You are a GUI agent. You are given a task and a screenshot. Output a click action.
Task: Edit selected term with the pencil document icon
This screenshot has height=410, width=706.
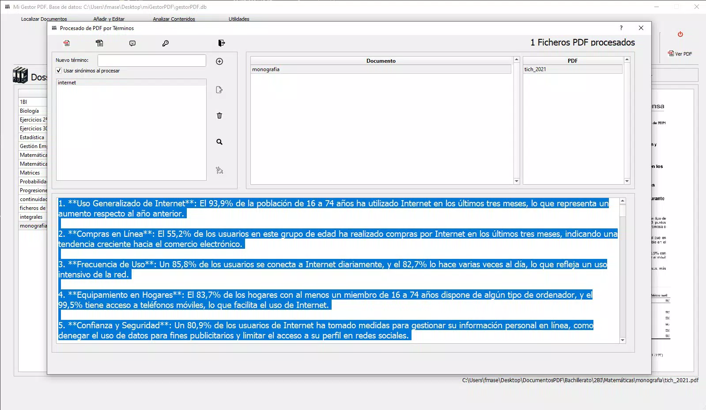219,90
